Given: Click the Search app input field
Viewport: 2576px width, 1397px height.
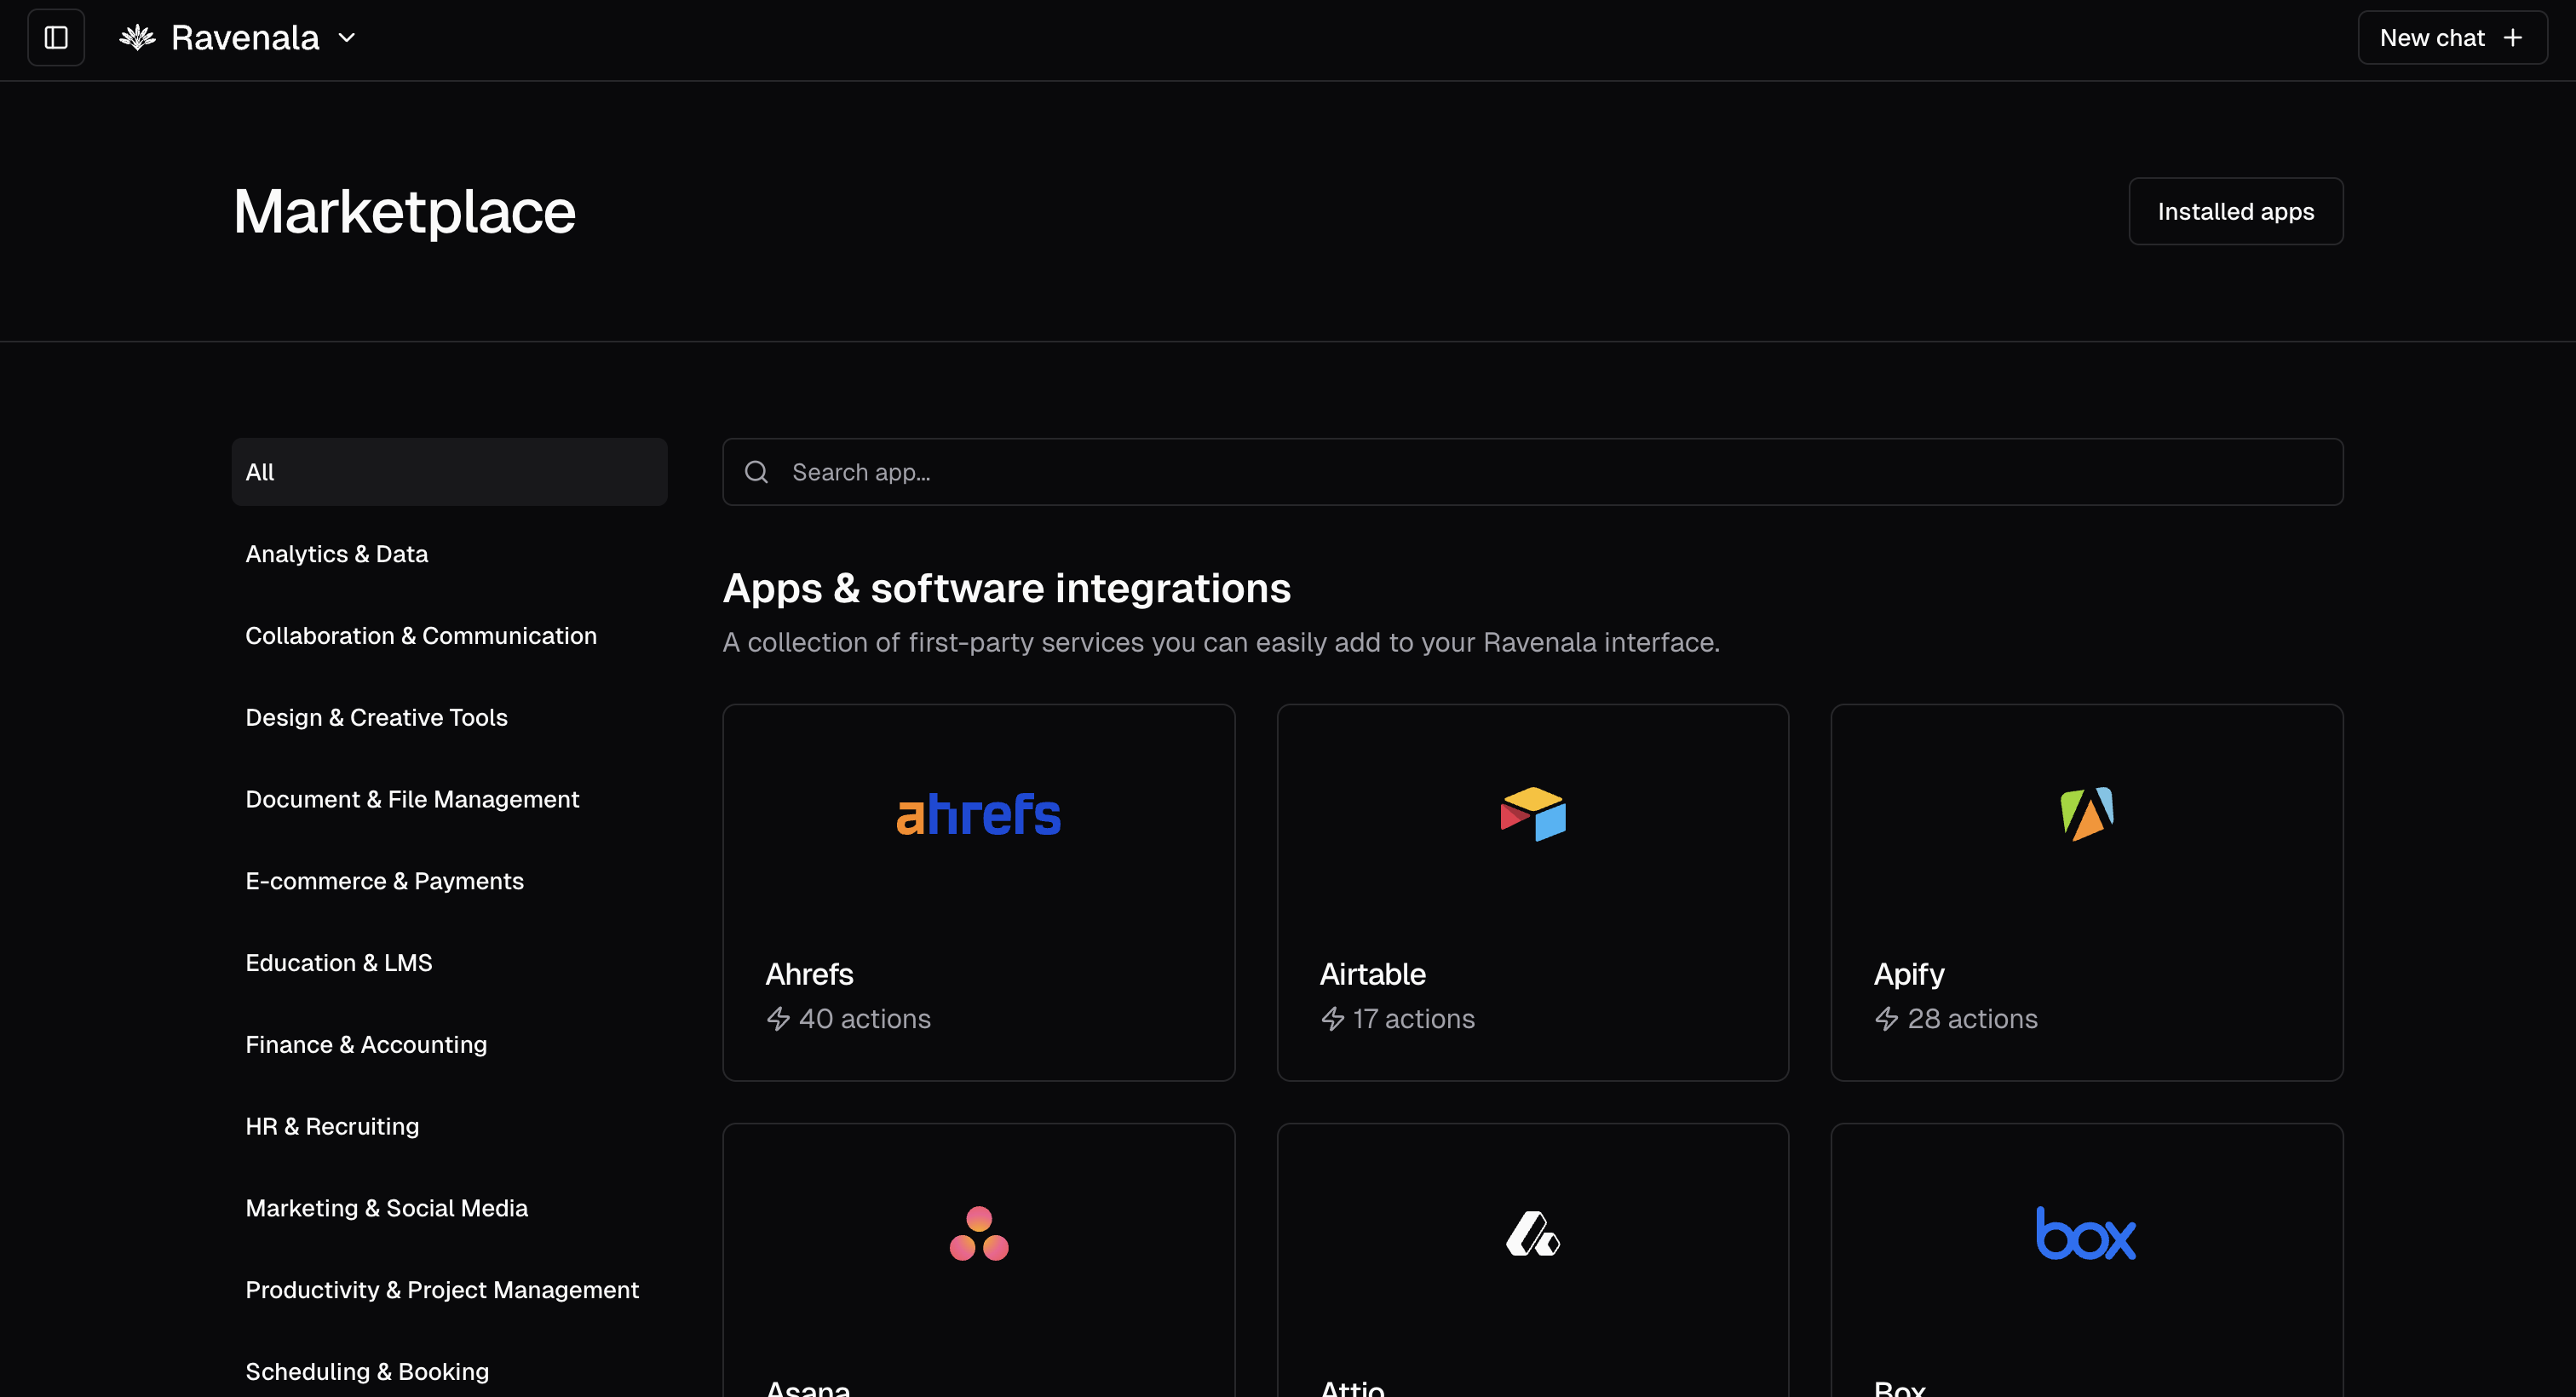Looking at the screenshot, I should coord(1532,472).
